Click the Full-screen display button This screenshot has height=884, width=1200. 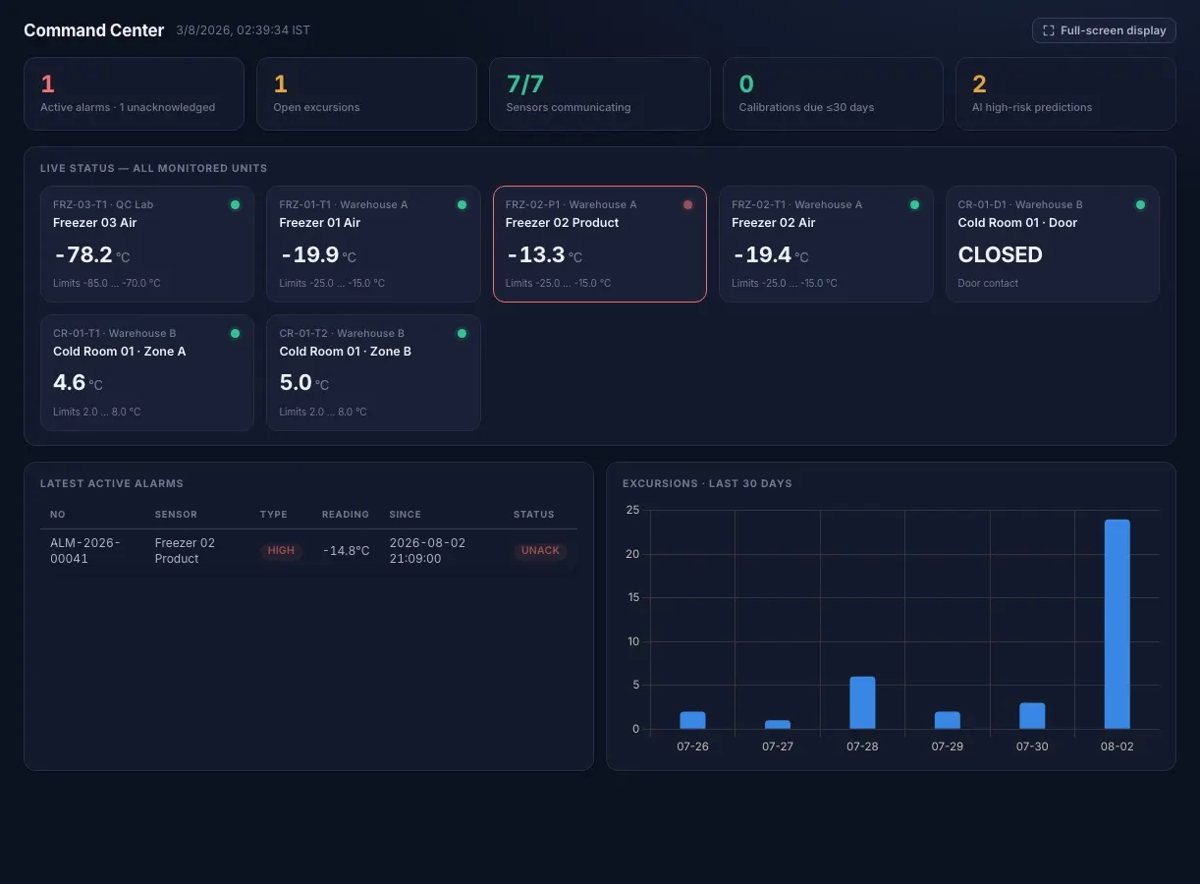1104,30
